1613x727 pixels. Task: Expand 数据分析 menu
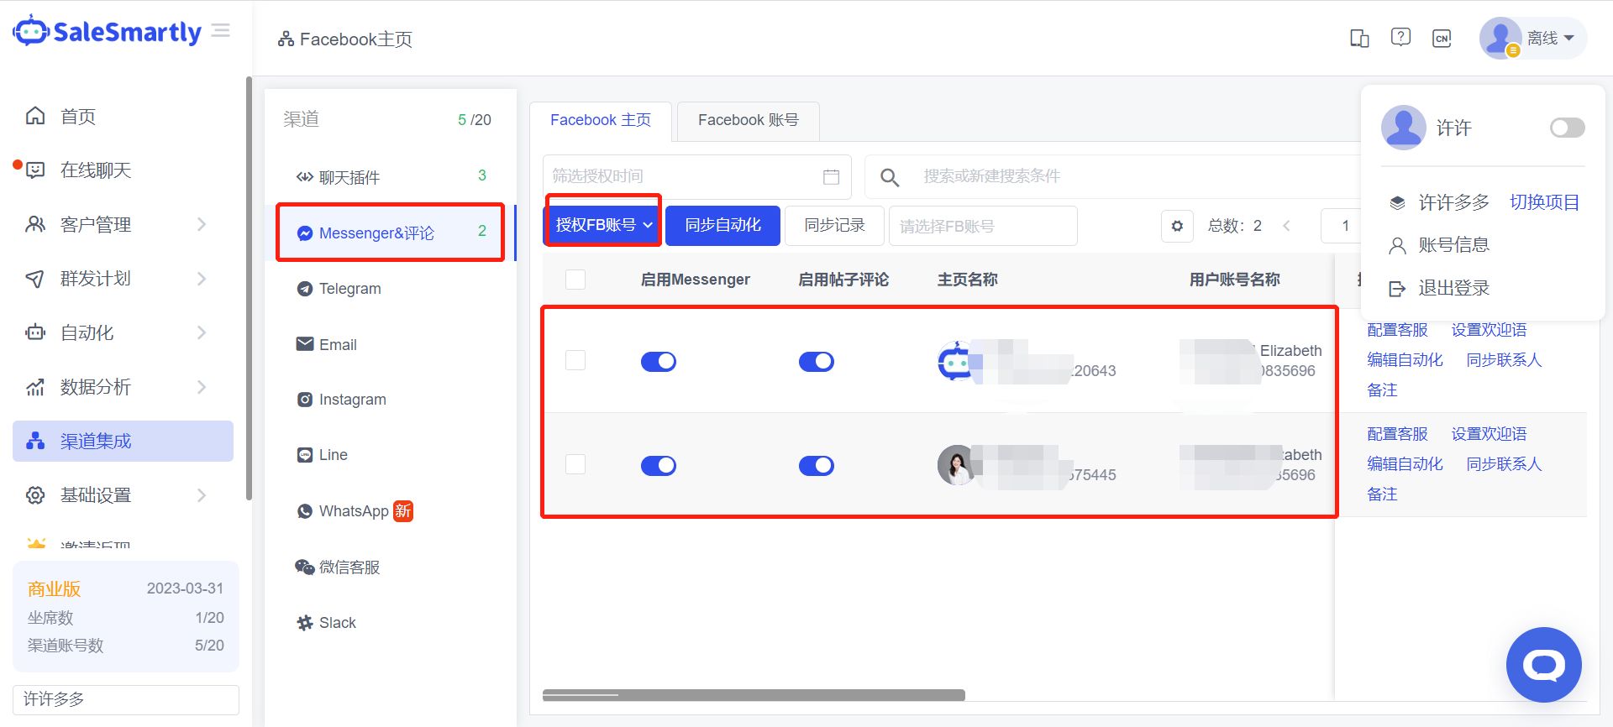coord(123,387)
